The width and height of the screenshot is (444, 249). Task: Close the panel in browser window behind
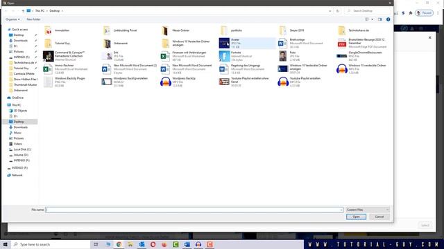pos(429,37)
